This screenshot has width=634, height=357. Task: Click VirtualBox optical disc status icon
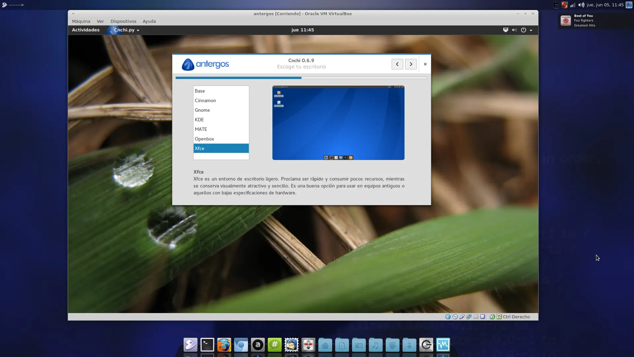[x=455, y=317]
